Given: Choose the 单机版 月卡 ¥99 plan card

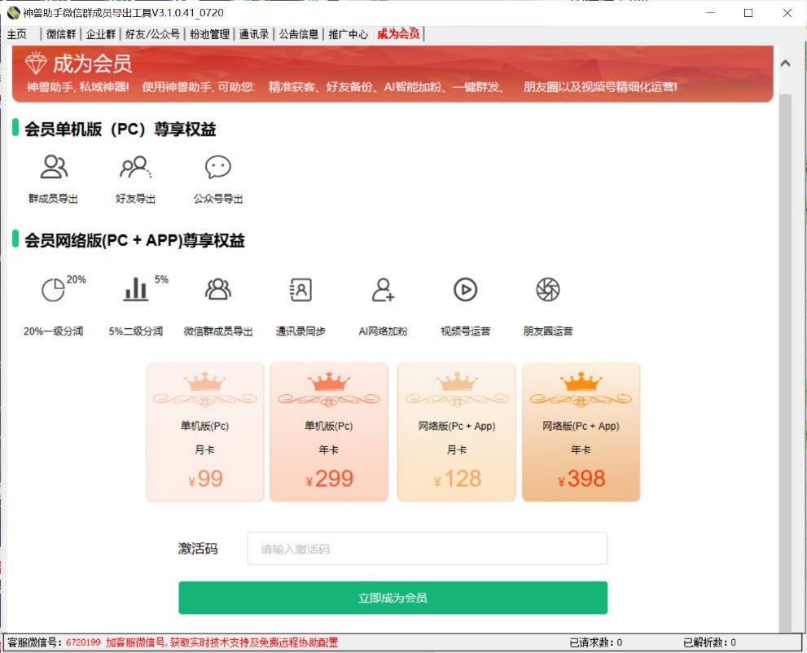Looking at the screenshot, I should click(205, 432).
